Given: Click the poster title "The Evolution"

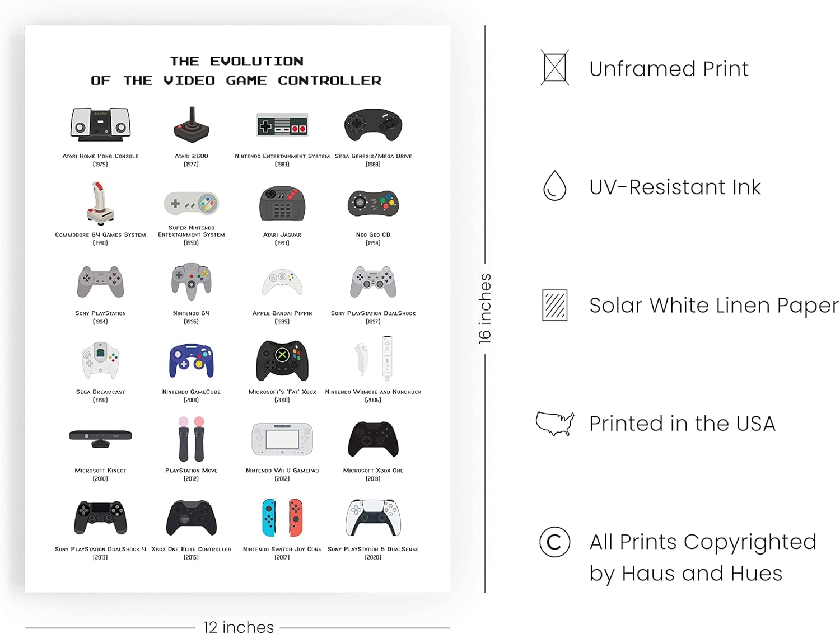Looking at the screenshot, I should [x=236, y=61].
